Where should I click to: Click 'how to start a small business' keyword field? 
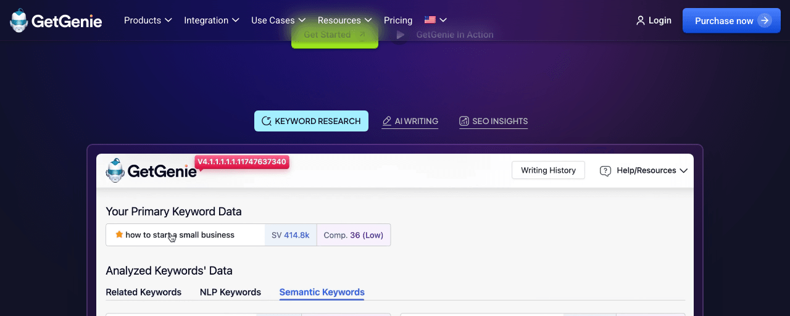tap(185, 235)
